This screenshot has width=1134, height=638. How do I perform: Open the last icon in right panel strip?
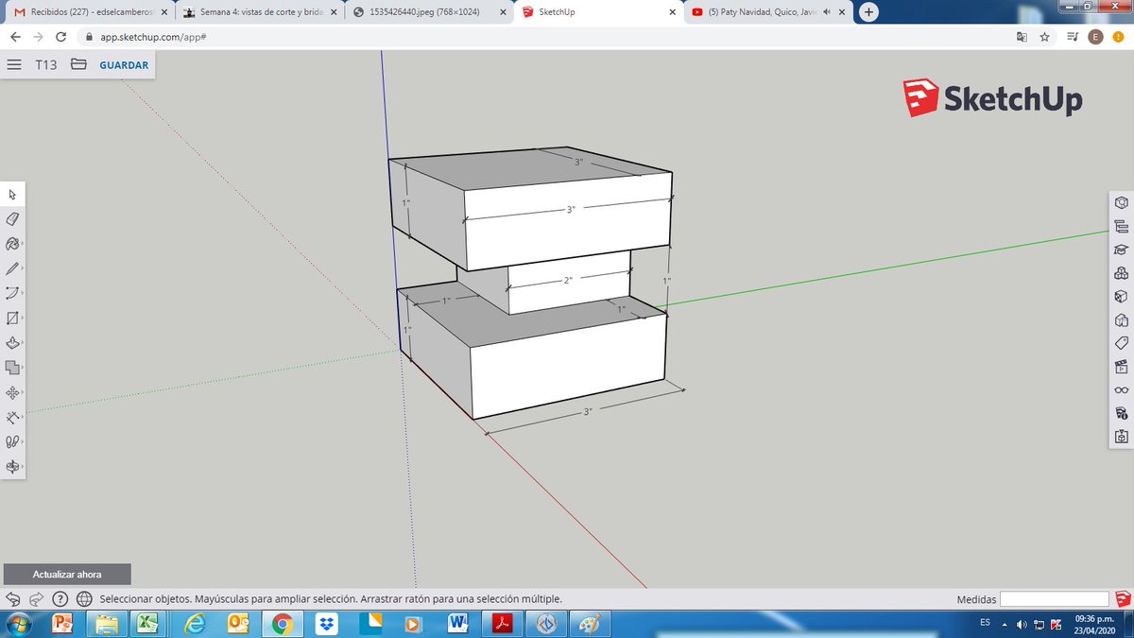(1121, 436)
